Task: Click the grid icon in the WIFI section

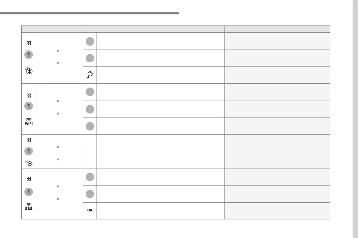Action: click(x=29, y=96)
